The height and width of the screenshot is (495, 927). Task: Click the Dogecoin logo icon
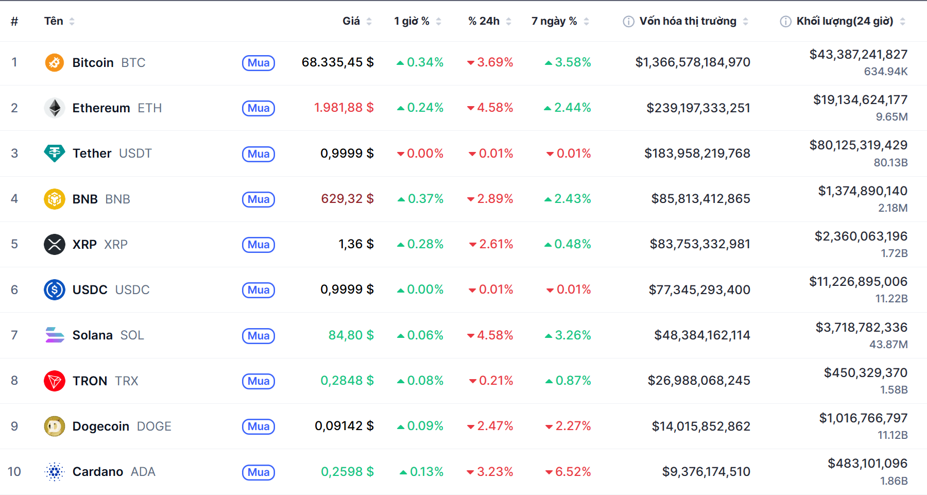pos(54,426)
